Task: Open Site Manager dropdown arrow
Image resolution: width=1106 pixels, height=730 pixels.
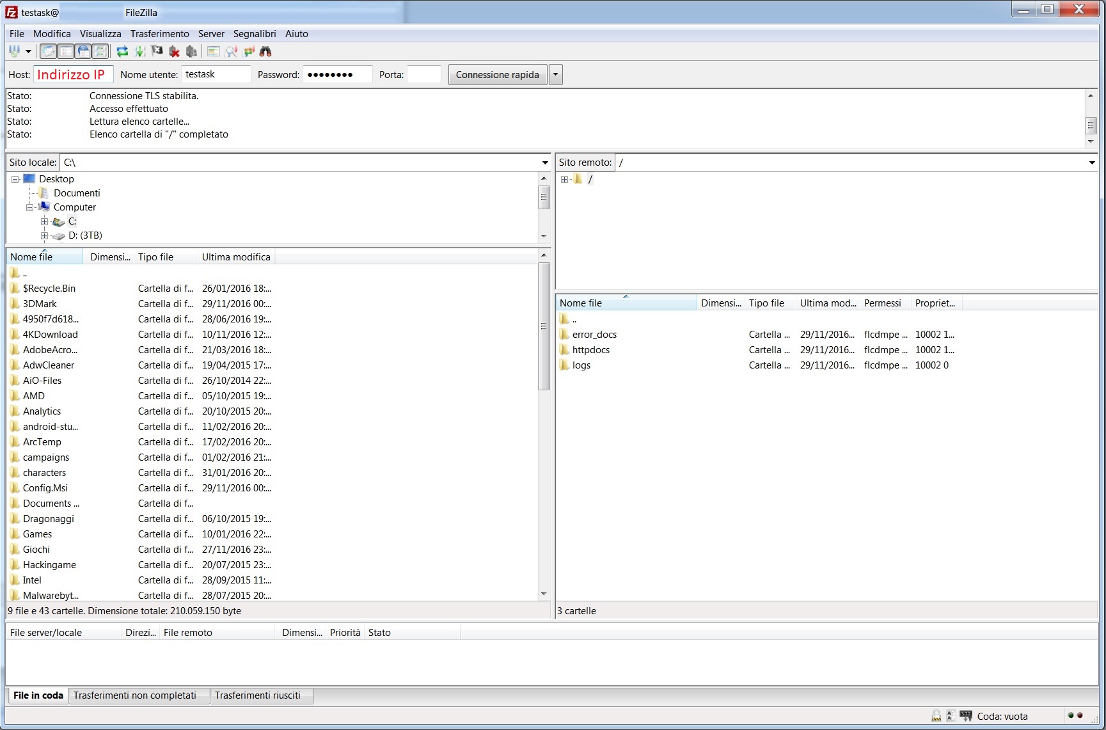Action: pos(28,51)
